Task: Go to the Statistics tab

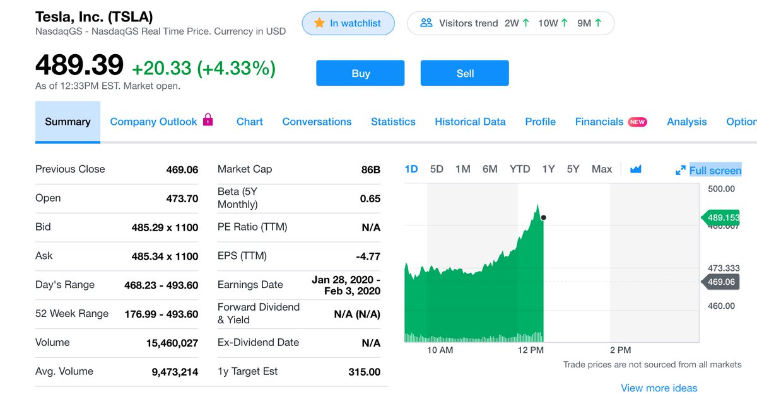Action: click(x=393, y=122)
